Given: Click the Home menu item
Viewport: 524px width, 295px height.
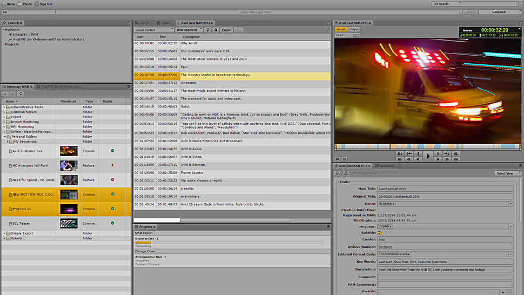Looking at the screenshot, I should point(8,4).
